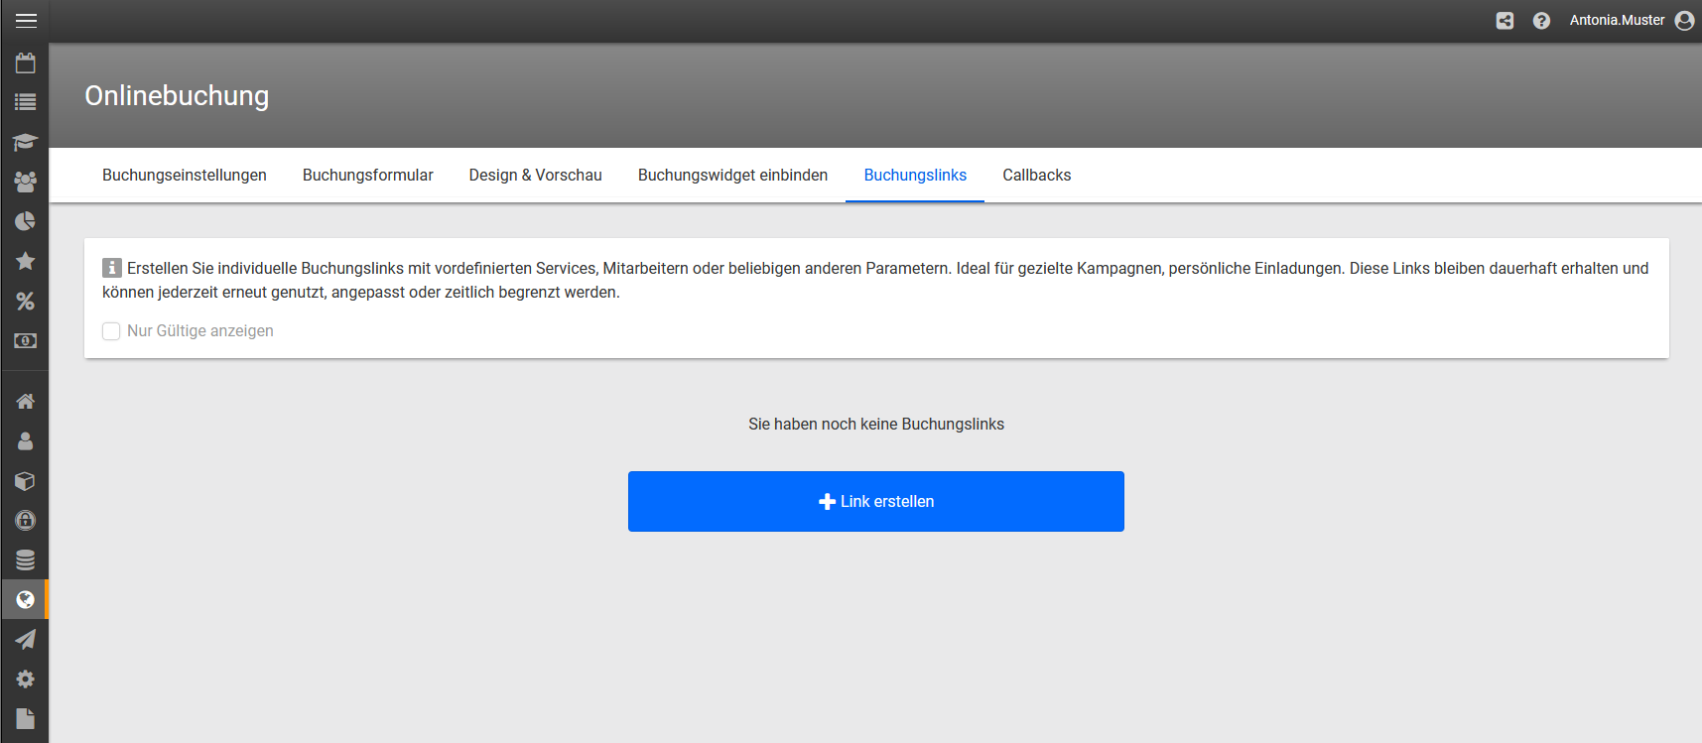Click the star icon in sidebar

[x=26, y=261]
